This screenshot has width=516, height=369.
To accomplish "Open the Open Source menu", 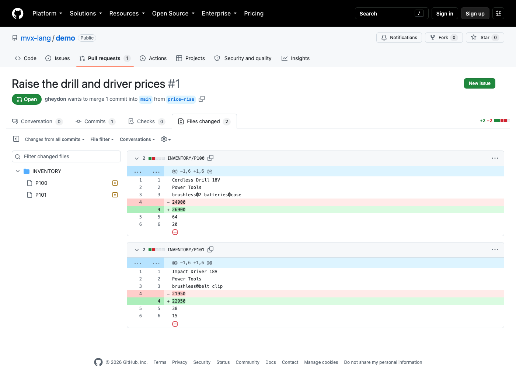I will click(x=173, y=13).
